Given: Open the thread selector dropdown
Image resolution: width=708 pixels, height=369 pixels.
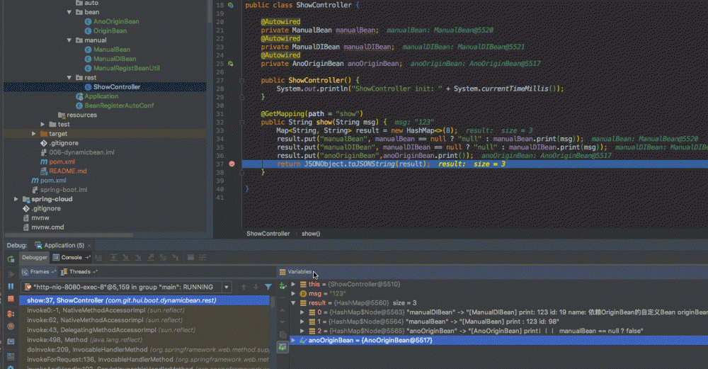Looking at the screenshot, I should pyautogui.click(x=227, y=287).
